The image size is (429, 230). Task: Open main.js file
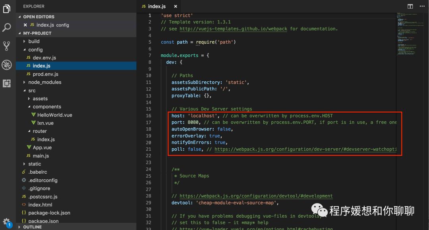[41, 156]
